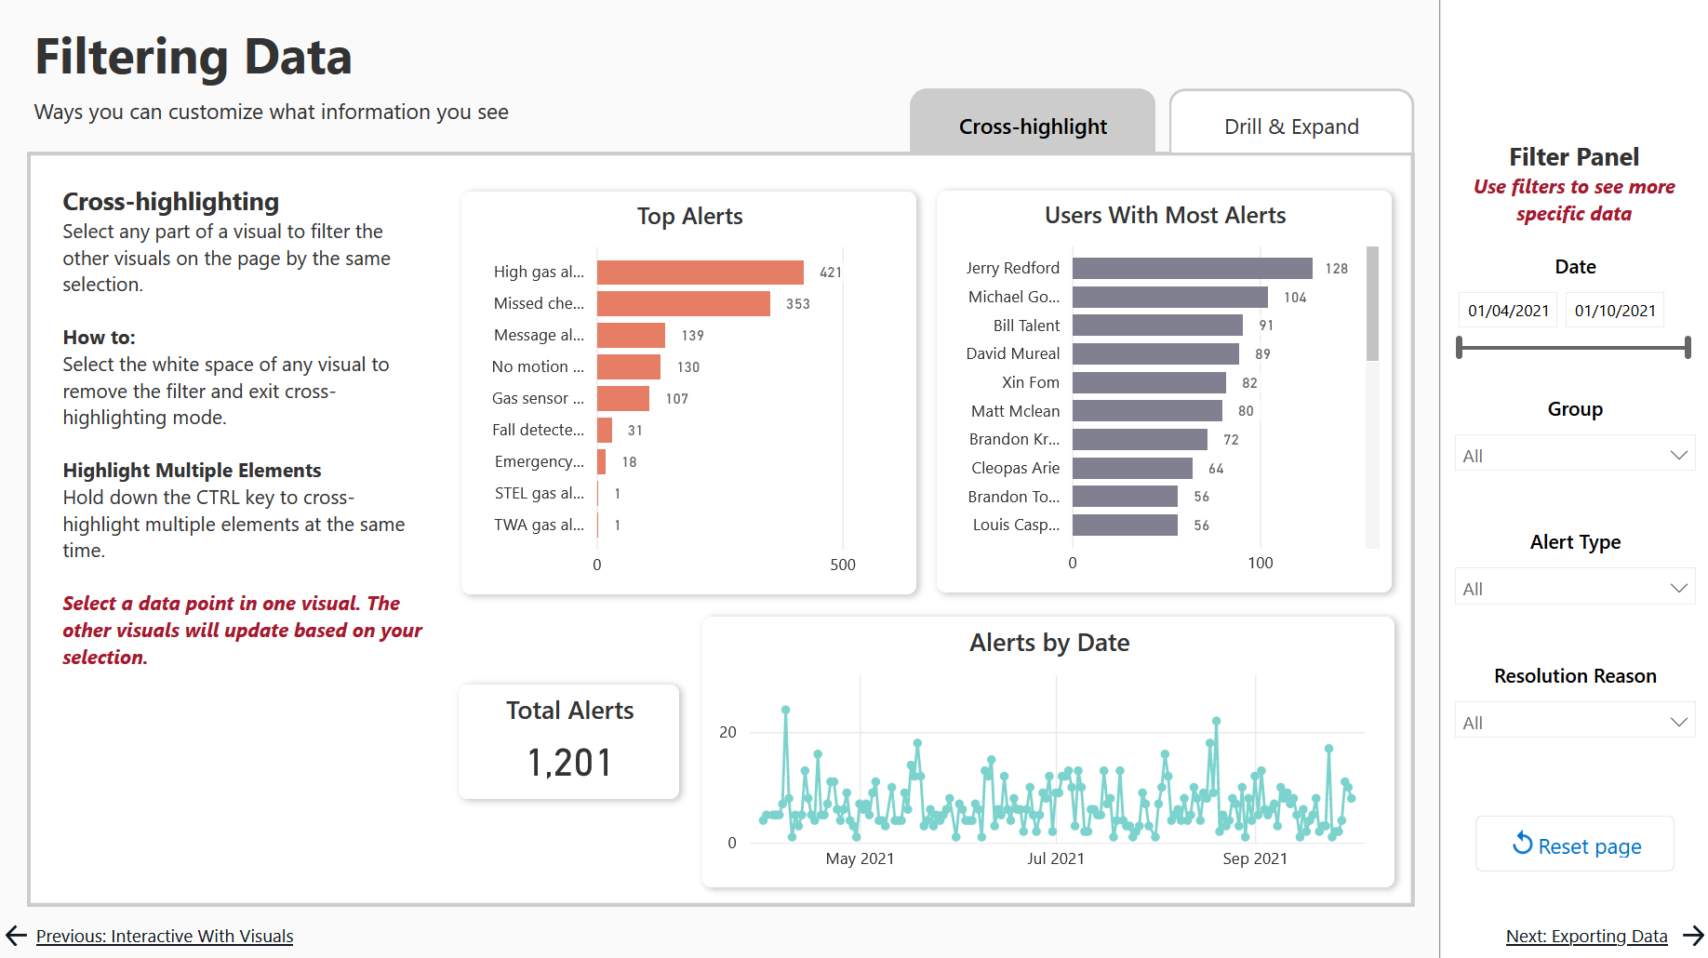Click the right arrow icon beside Next link
1708x958 pixels.
coord(1693,936)
